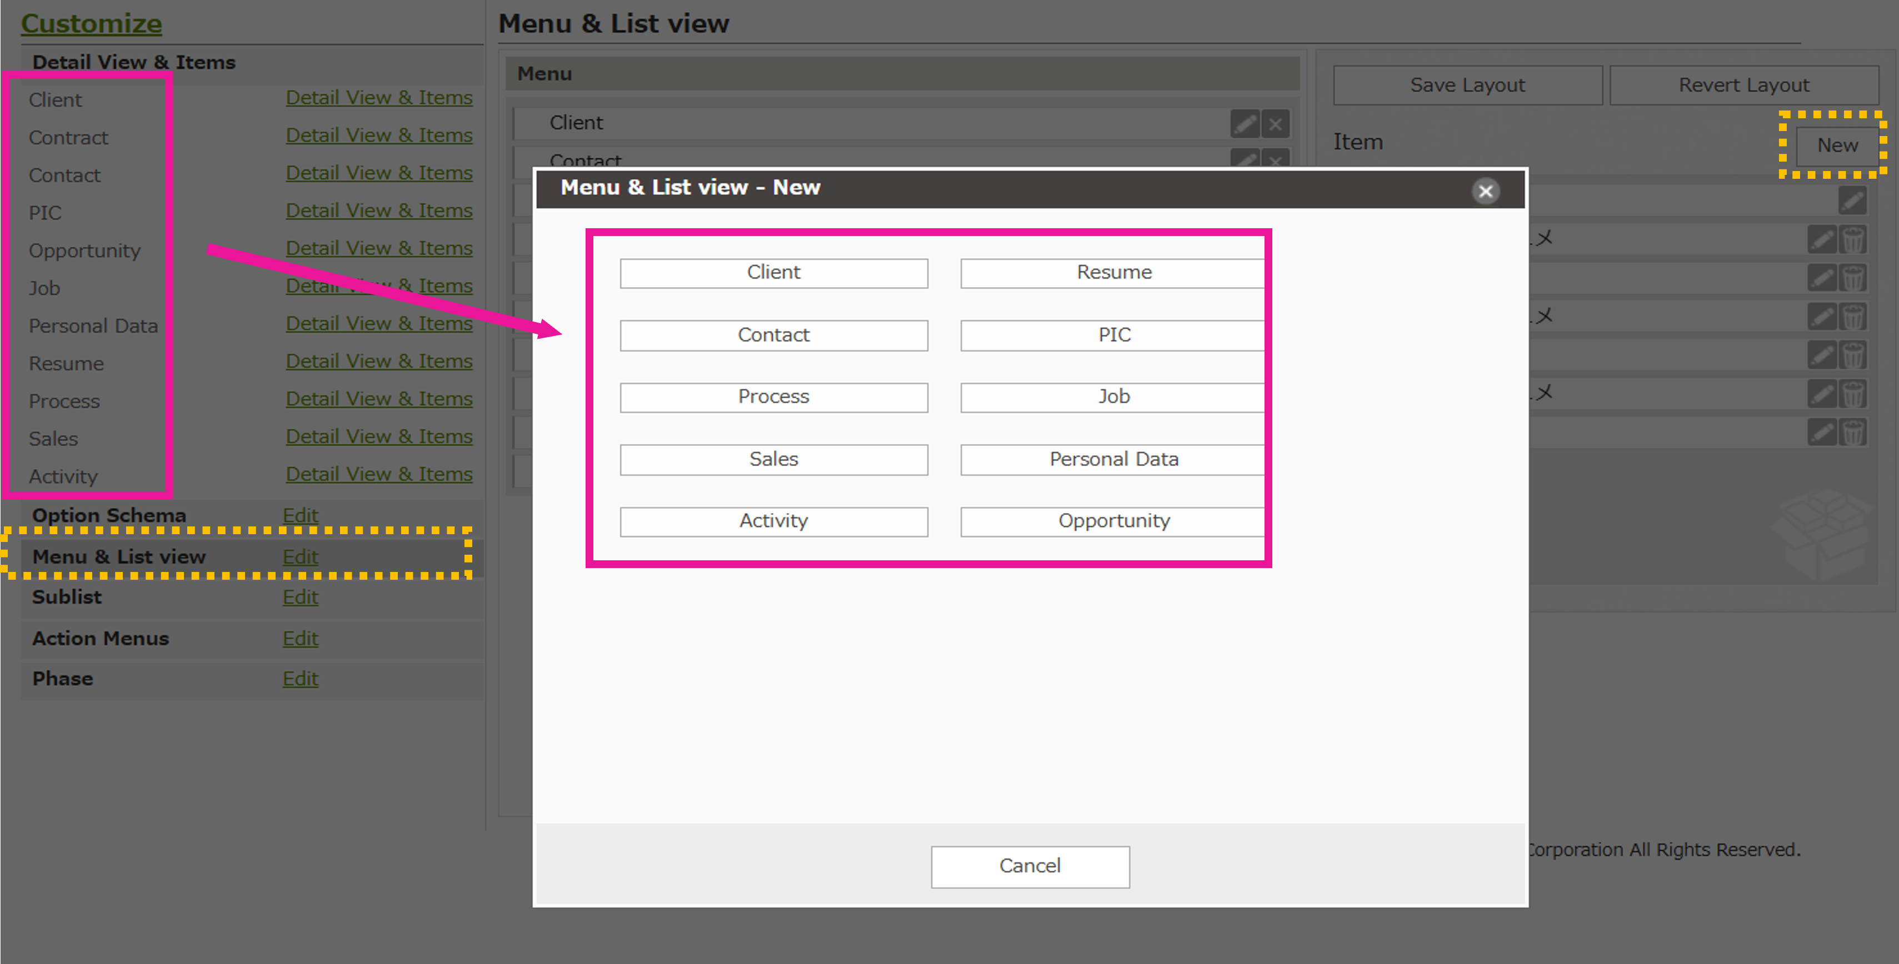1899x964 pixels.
Task: Click the pencil icon on the Item row without trash
Action: click(x=1852, y=200)
